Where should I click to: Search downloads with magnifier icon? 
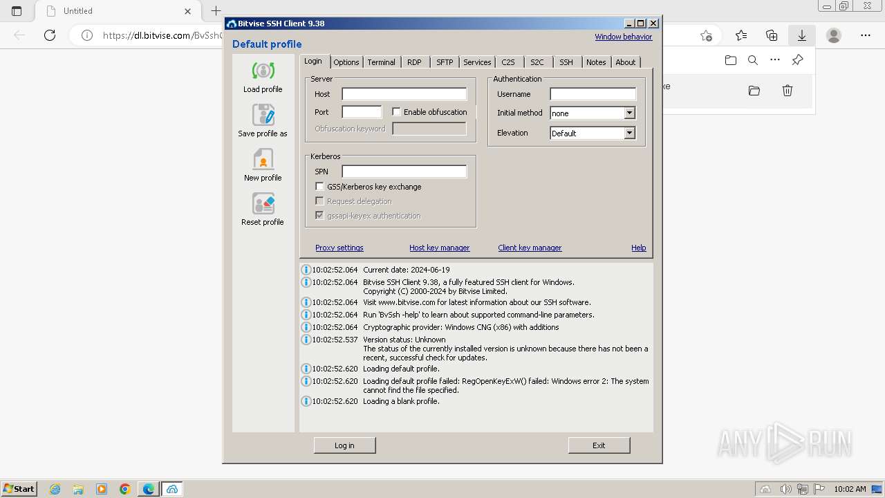(753, 60)
